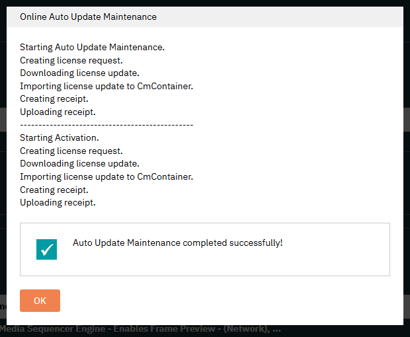The height and width of the screenshot is (337, 410).
Task: Click the first "Creating license request." log line
Action: pos(70,60)
